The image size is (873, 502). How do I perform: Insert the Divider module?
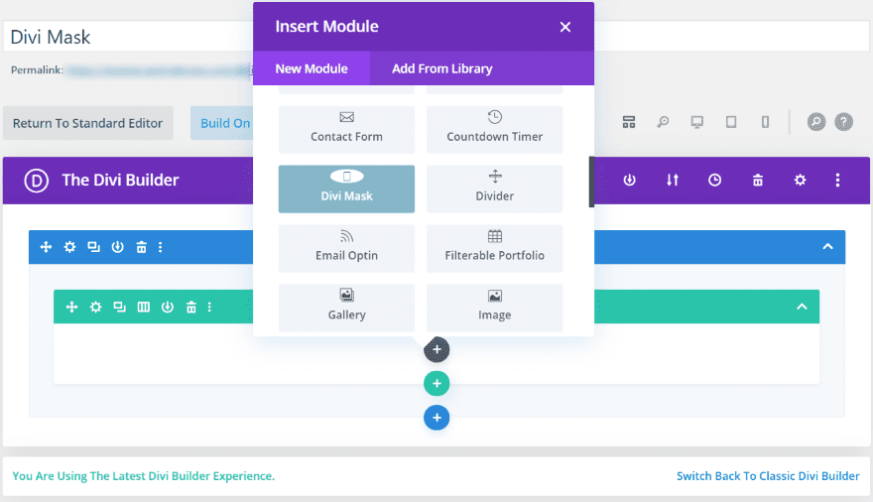[x=494, y=188]
